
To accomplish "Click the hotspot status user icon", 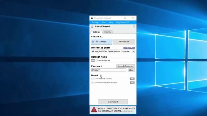I will point(92,26).
